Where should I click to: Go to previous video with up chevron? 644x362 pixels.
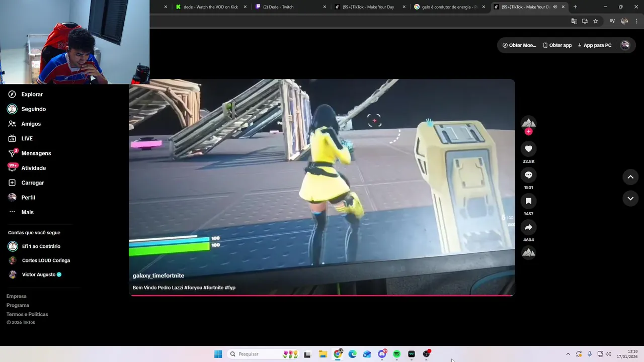[x=630, y=177]
